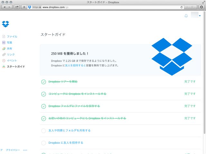Screen dimensions: 206x154
Task: Click 完了です beside Dropbox ツアーを開始
Action: point(190,82)
